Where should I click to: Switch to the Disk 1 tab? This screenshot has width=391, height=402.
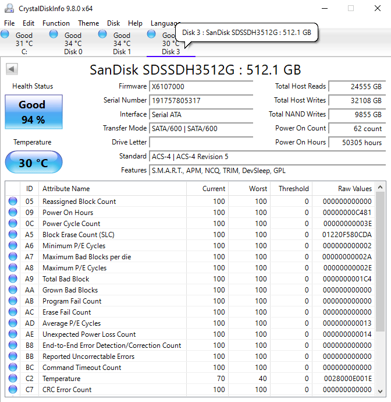click(x=122, y=43)
